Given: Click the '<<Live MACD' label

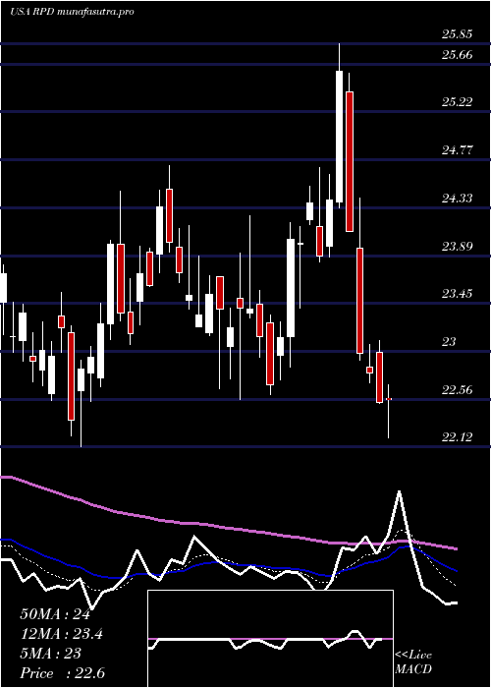Looking at the screenshot, I should (413, 662).
